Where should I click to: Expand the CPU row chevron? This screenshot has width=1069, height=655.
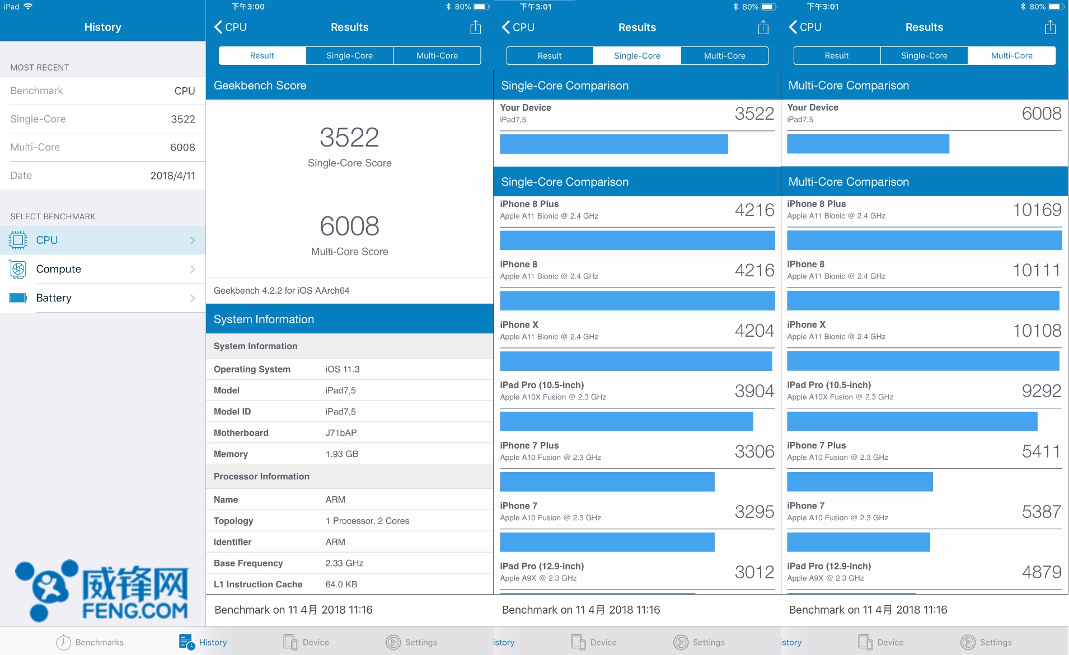click(193, 241)
